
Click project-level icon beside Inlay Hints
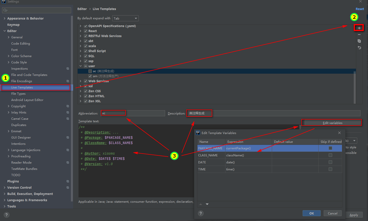[x=68, y=112]
